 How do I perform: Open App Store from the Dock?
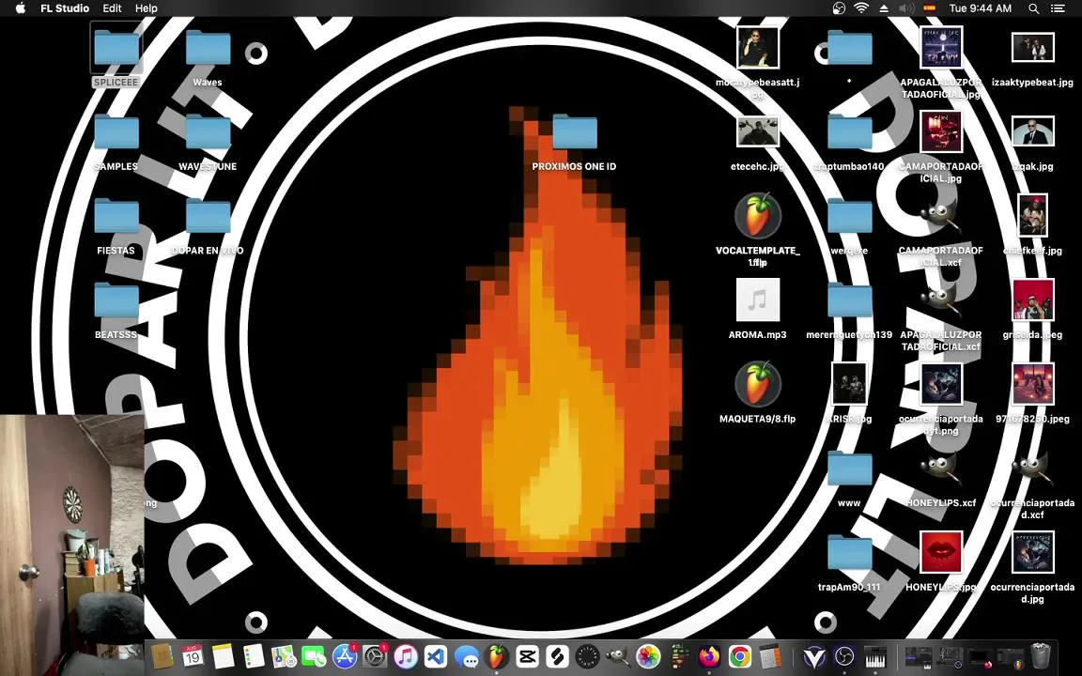click(x=345, y=656)
